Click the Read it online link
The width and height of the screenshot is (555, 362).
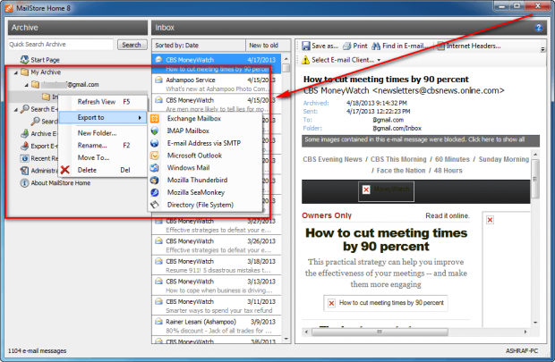pyautogui.click(x=448, y=216)
